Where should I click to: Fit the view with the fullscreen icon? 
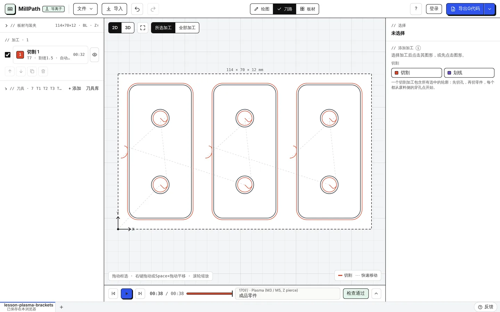pyautogui.click(x=143, y=28)
